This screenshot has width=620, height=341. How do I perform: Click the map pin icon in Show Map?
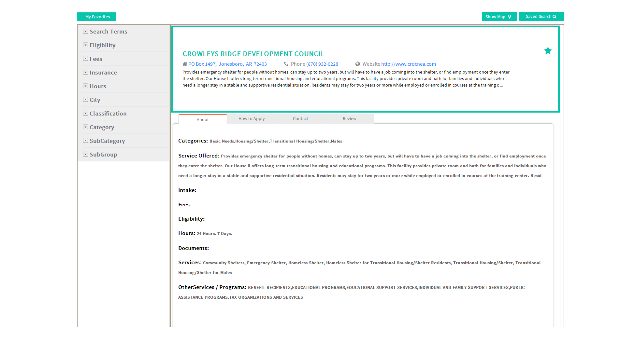tap(510, 17)
